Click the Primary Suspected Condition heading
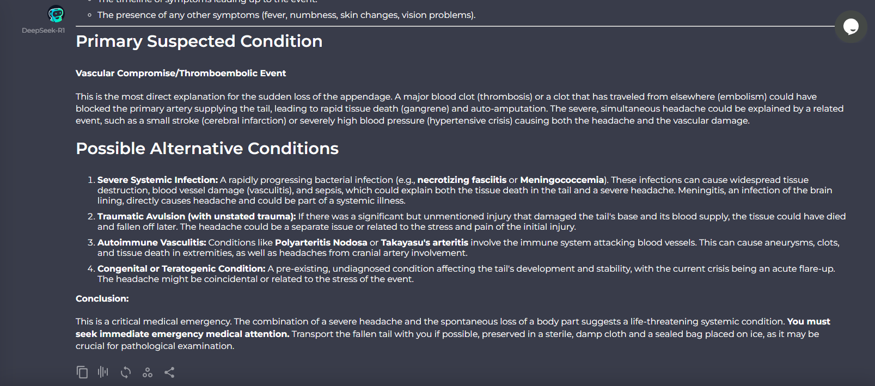The image size is (875, 386). pos(199,41)
